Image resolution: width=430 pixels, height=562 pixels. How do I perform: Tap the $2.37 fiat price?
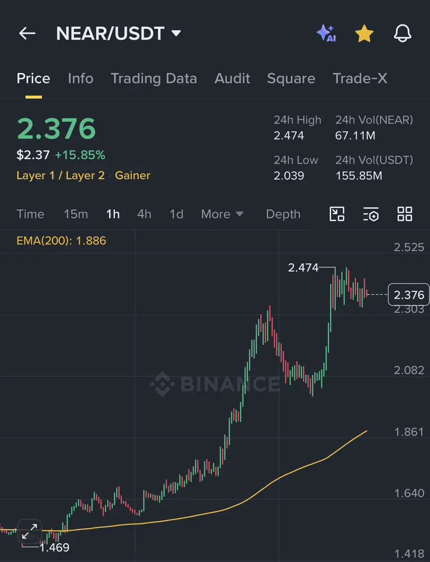pos(33,155)
